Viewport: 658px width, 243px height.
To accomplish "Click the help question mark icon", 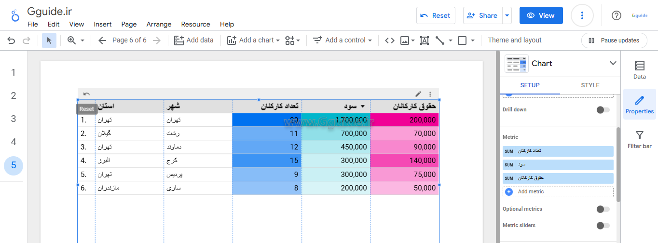I will coord(616,15).
